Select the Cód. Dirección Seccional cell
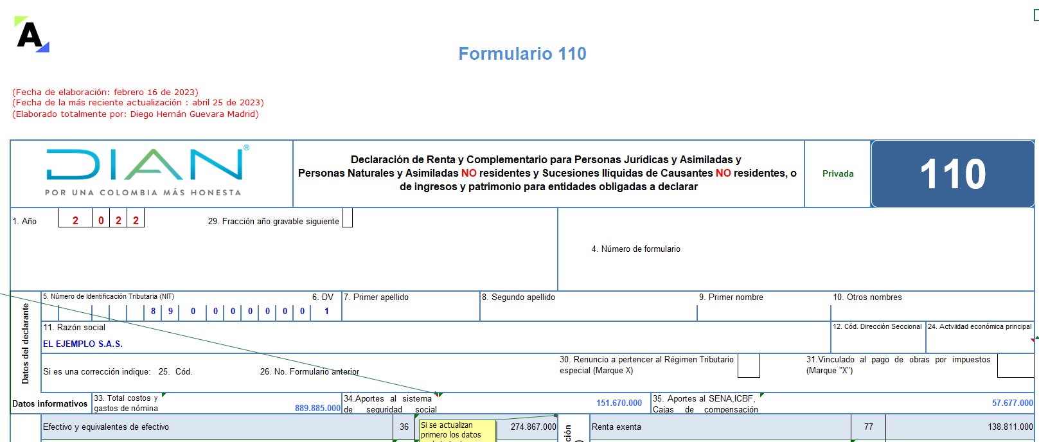This screenshot has width=1039, height=442. pyautogui.click(x=878, y=337)
